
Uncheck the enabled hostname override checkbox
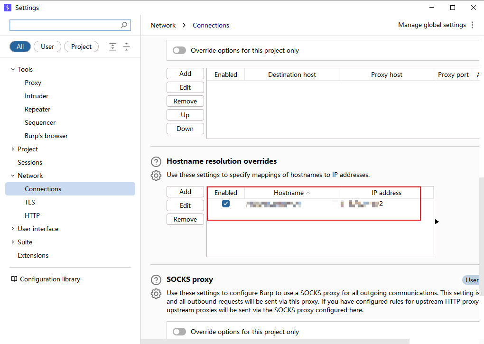coord(226,204)
